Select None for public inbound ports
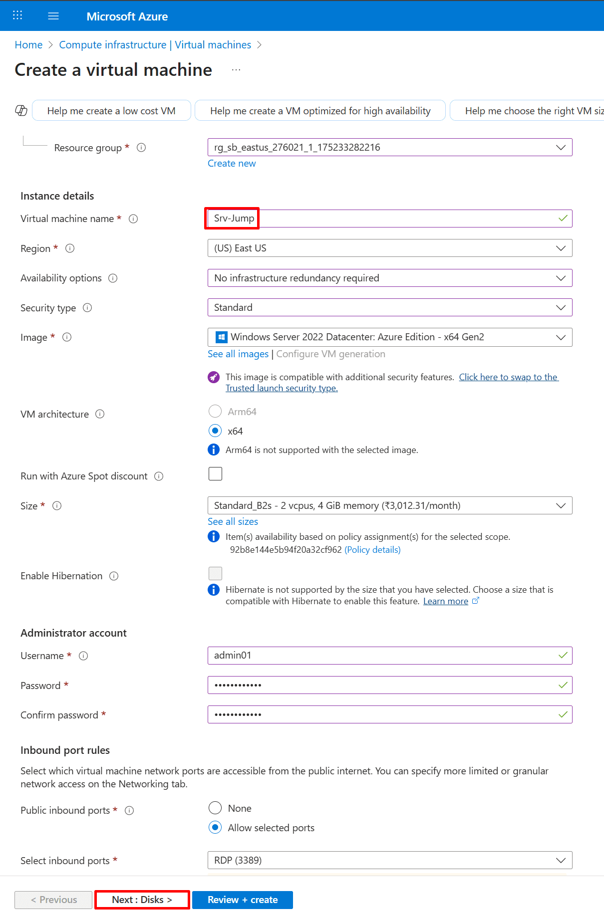This screenshot has width=604, height=919. pos(215,808)
